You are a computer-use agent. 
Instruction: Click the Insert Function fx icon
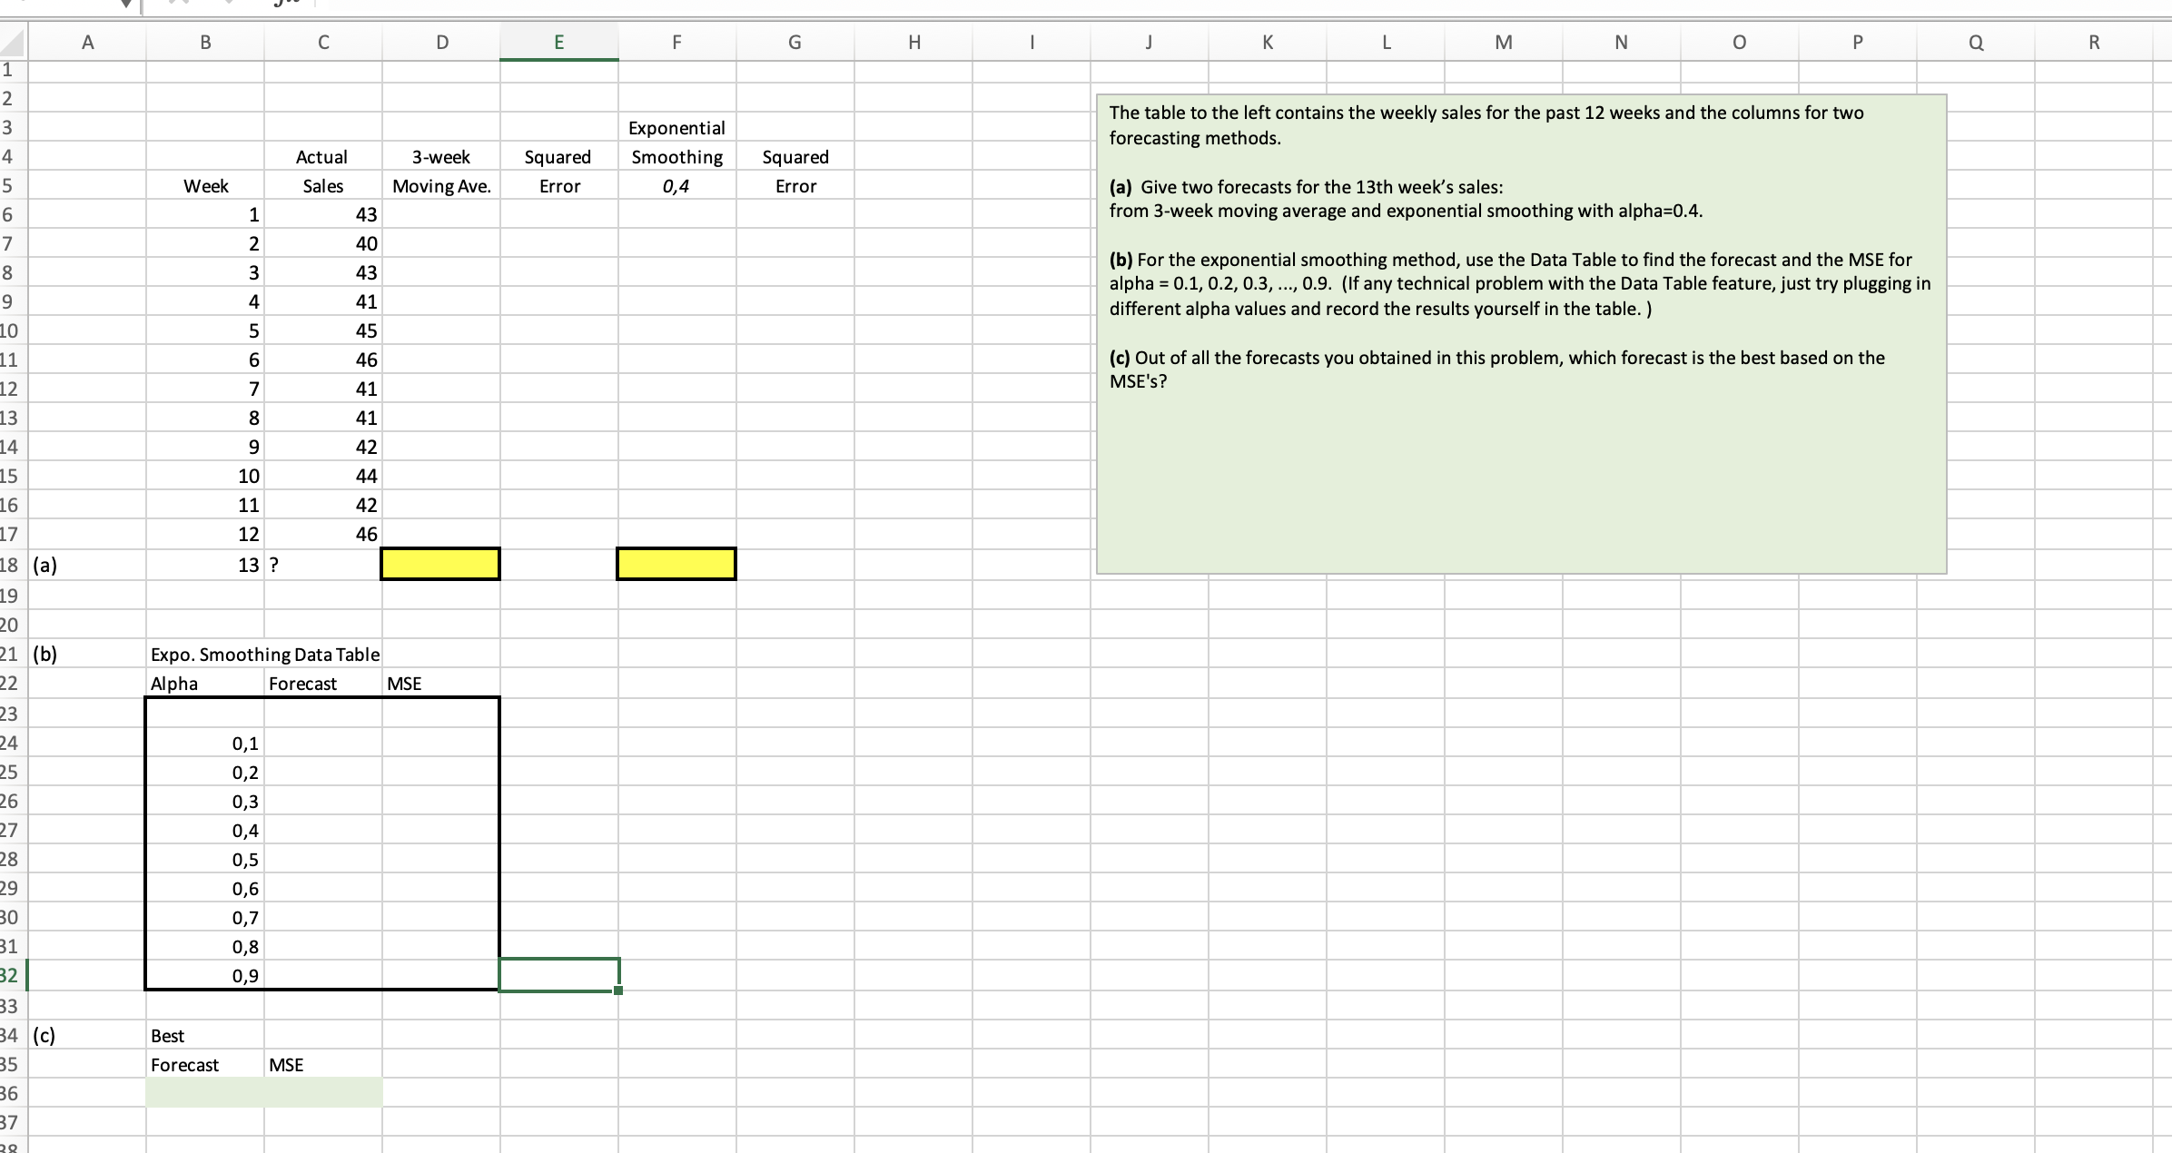click(x=285, y=4)
